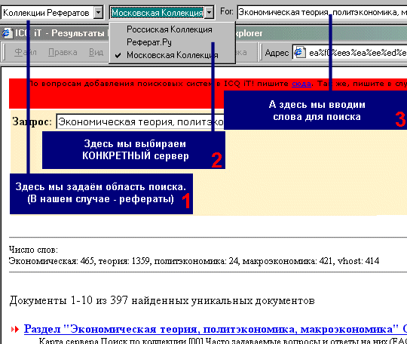Open the Файл menu
The height and width of the screenshot is (344, 407).
pyautogui.click(x=25, y=53)
